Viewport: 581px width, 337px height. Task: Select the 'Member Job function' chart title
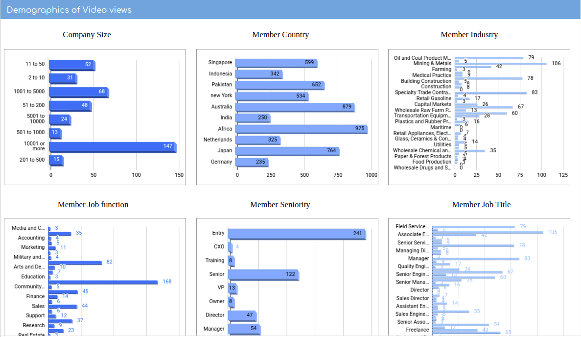(93, 205)
